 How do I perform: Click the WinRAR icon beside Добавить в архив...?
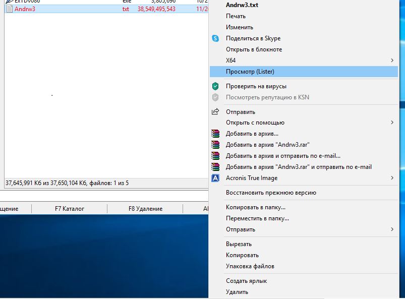(216, 134)
